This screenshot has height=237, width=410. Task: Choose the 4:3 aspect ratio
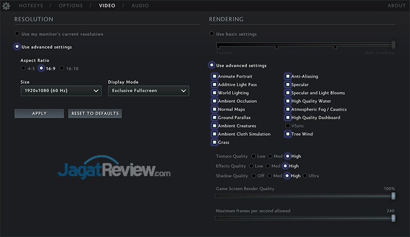point(23,68)
